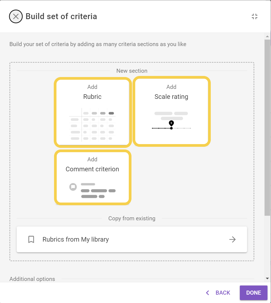Click the scrollbar down arrow
Viewport: 271px width, 303px height.
[x=267, y=278]
